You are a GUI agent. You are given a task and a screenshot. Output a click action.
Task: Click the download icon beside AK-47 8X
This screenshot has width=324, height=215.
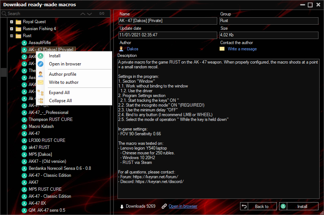[x=24, y=203]
